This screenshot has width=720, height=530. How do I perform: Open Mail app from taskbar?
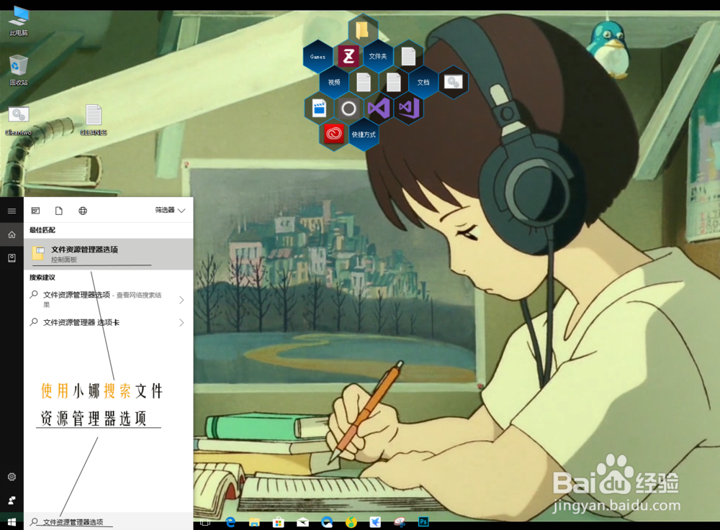[302, 522]
